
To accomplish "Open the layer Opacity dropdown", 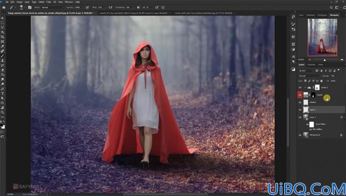I will click(x=338, y=76).
